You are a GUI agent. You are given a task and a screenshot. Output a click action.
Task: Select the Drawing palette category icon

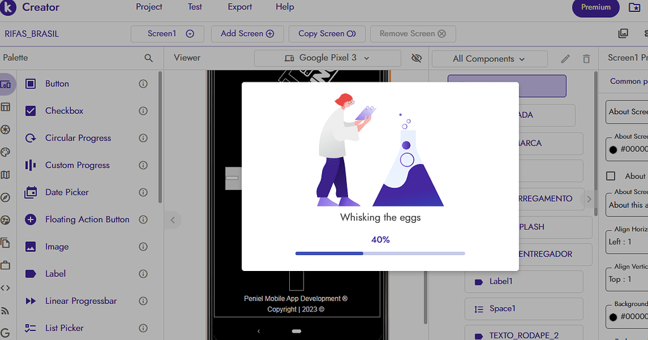point(5,152)
